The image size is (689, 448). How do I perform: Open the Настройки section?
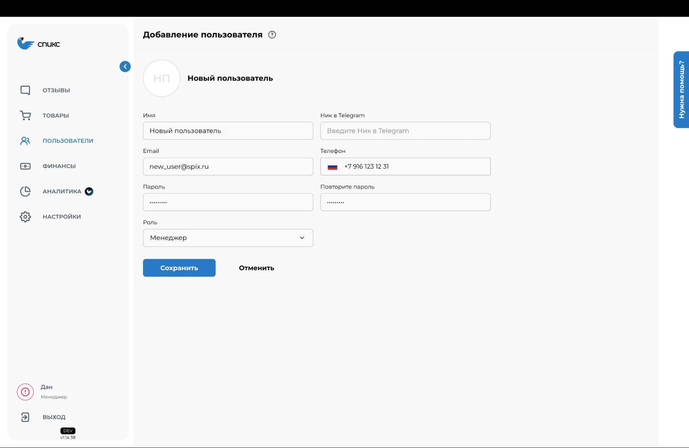(62, 217)
